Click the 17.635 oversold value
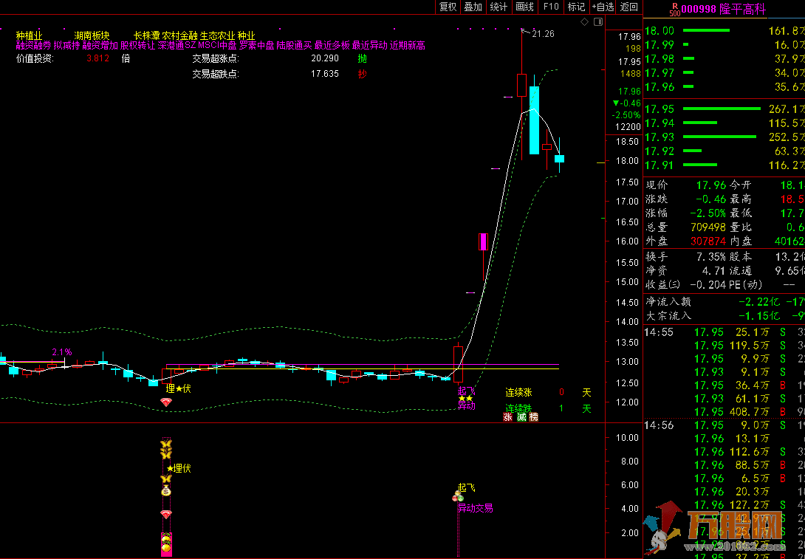The width and height of the screenshot is (805, 559). pos(325,73)
